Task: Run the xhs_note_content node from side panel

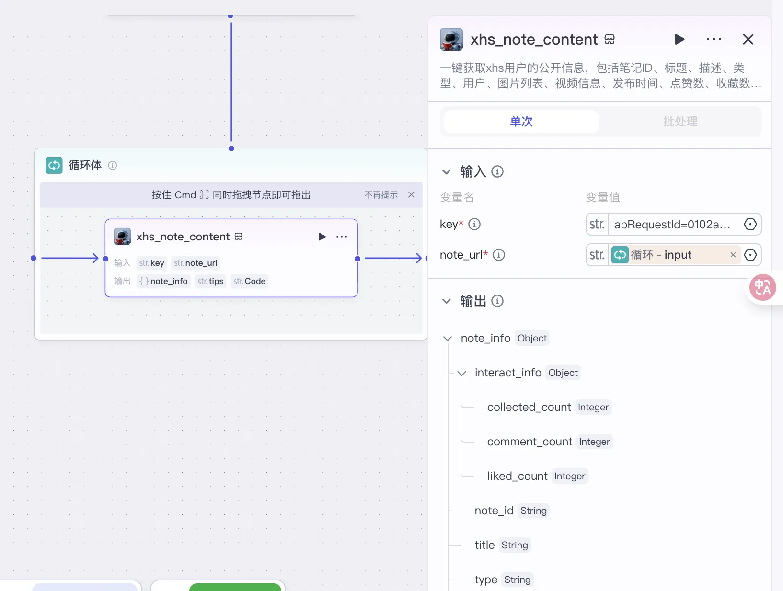Action: (679, 39)
